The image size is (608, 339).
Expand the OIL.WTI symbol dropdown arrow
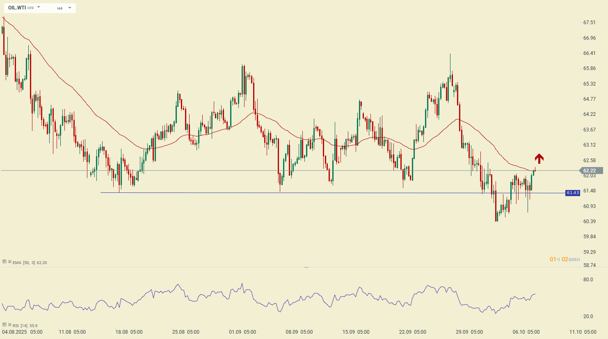39,7
